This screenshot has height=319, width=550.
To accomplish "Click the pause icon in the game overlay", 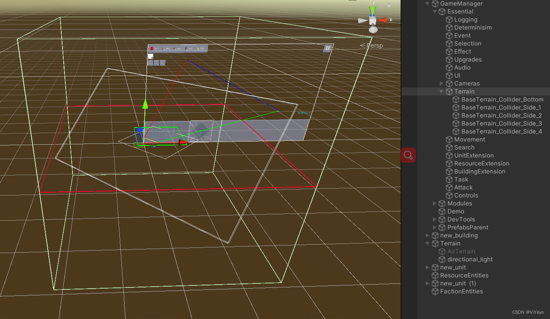I will click(x=327, y=48).
